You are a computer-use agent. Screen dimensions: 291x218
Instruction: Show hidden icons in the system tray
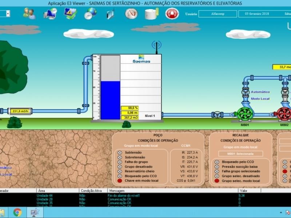(x=281, y=213)
